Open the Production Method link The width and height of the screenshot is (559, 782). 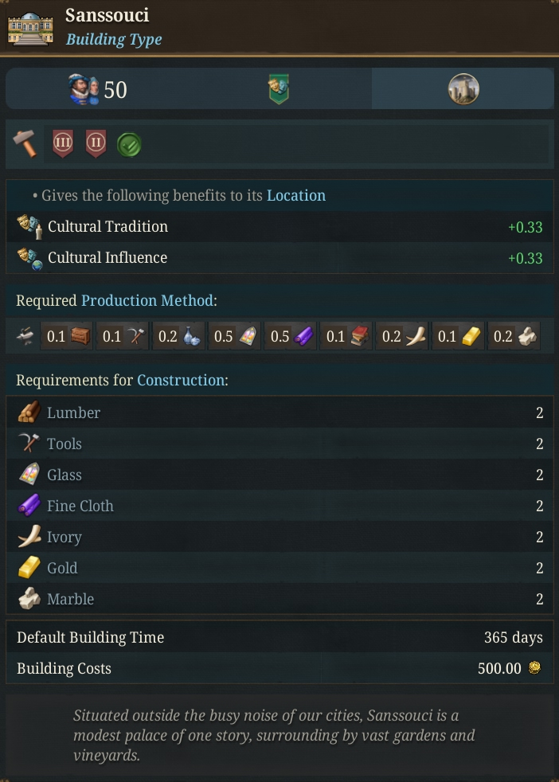(x=147, y=300)
